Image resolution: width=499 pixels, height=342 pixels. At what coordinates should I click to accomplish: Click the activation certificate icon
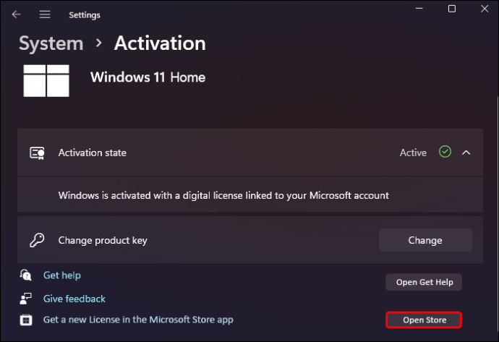[x=37, y=153]
